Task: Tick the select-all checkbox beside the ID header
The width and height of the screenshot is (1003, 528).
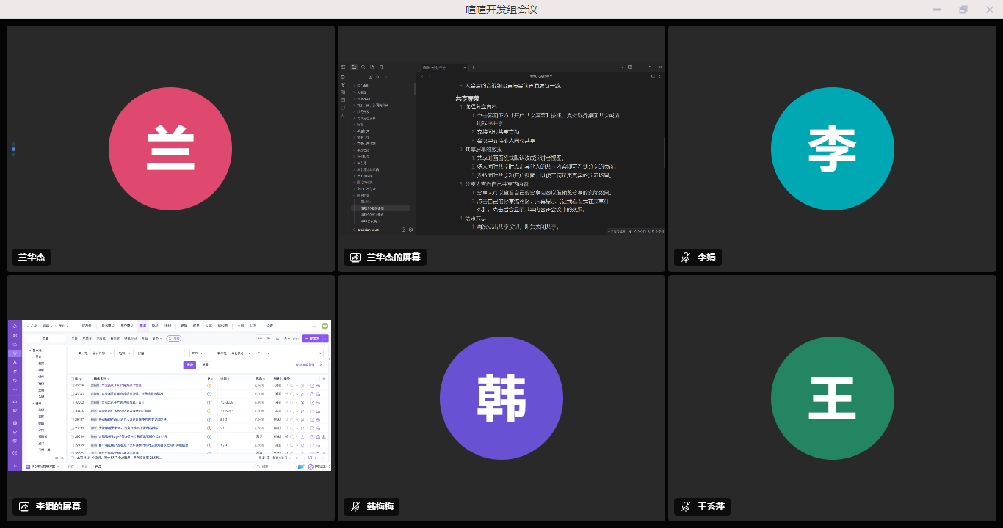Action: point(72,378)
